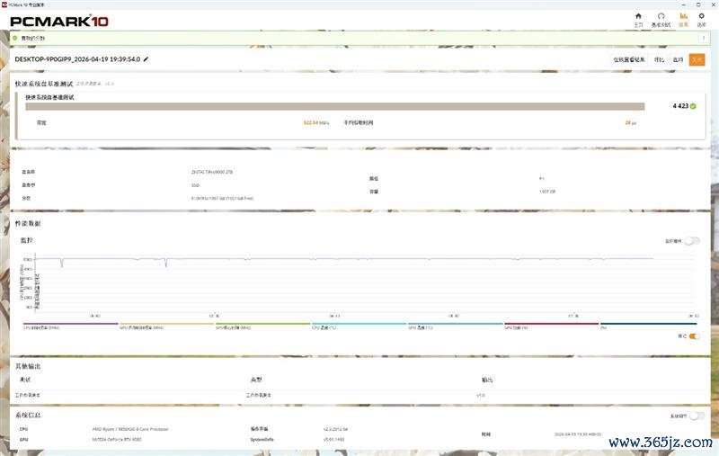Screen dimensions: 719x456
Task: Toggle the orange markers switch below chart
Action: point(694,336)
